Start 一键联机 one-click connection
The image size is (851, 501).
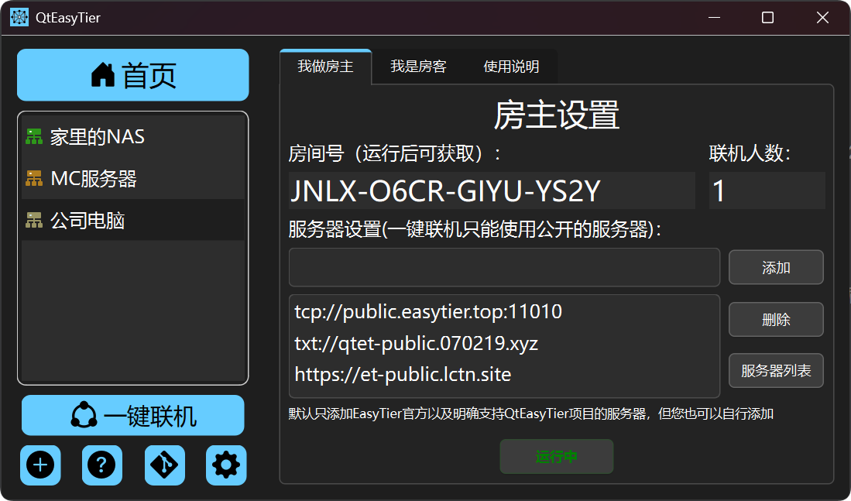click(133, 416)
